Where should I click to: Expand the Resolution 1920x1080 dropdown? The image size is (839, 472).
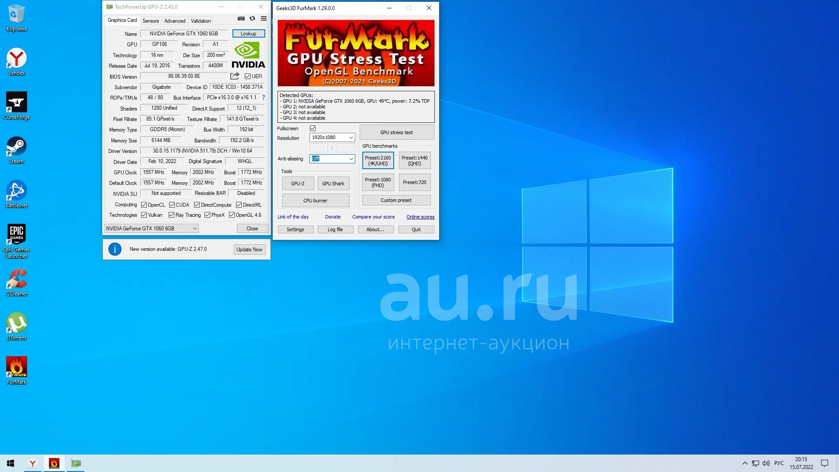332,138
